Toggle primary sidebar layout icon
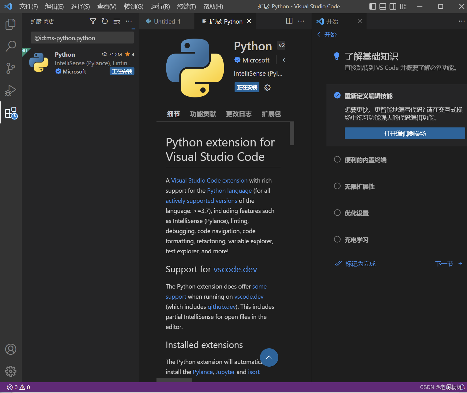The image size is (467, 393). point(373,6)
